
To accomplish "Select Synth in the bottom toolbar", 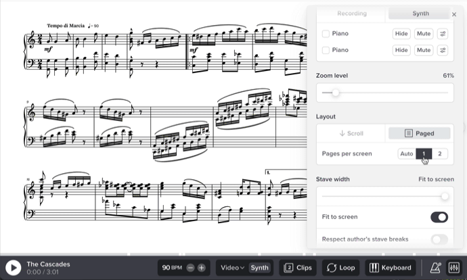I will 259,268.
